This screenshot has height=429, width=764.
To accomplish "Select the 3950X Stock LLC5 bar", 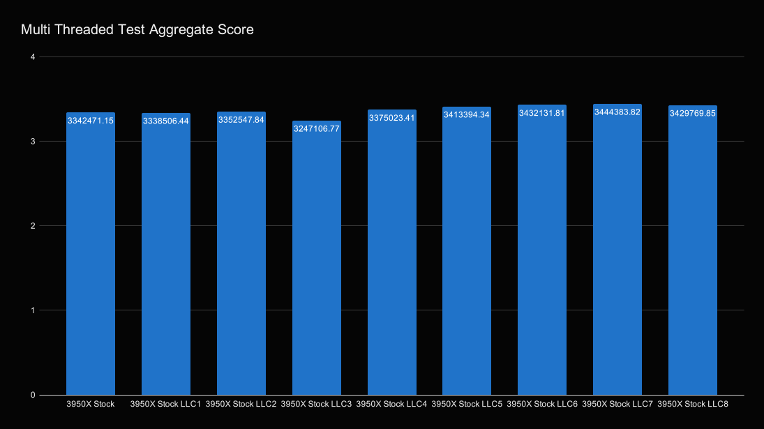I will click(x=467, y=251).
